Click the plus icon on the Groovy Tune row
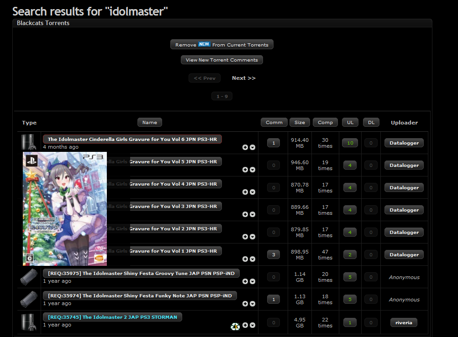This screenshot has height=337, width=458. coord(245,281)
